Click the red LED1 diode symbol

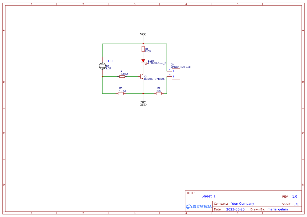pos(143,60)
